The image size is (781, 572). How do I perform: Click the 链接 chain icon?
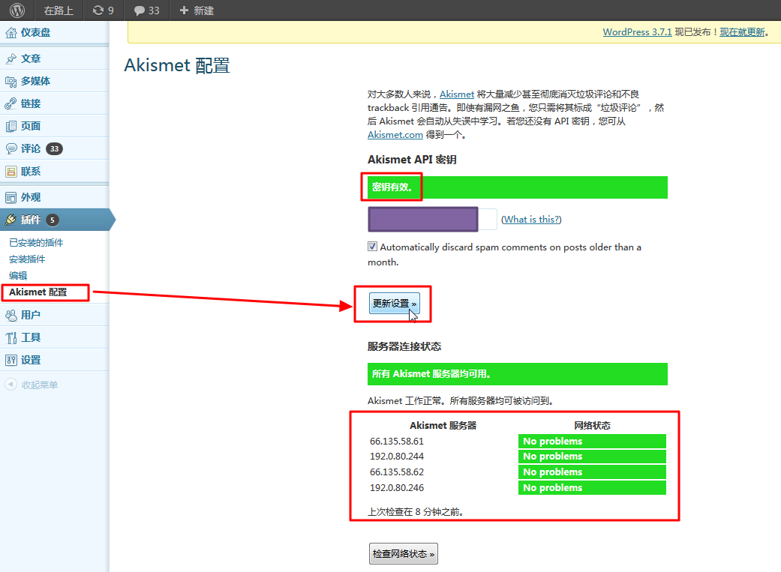(x=11, y=103)
